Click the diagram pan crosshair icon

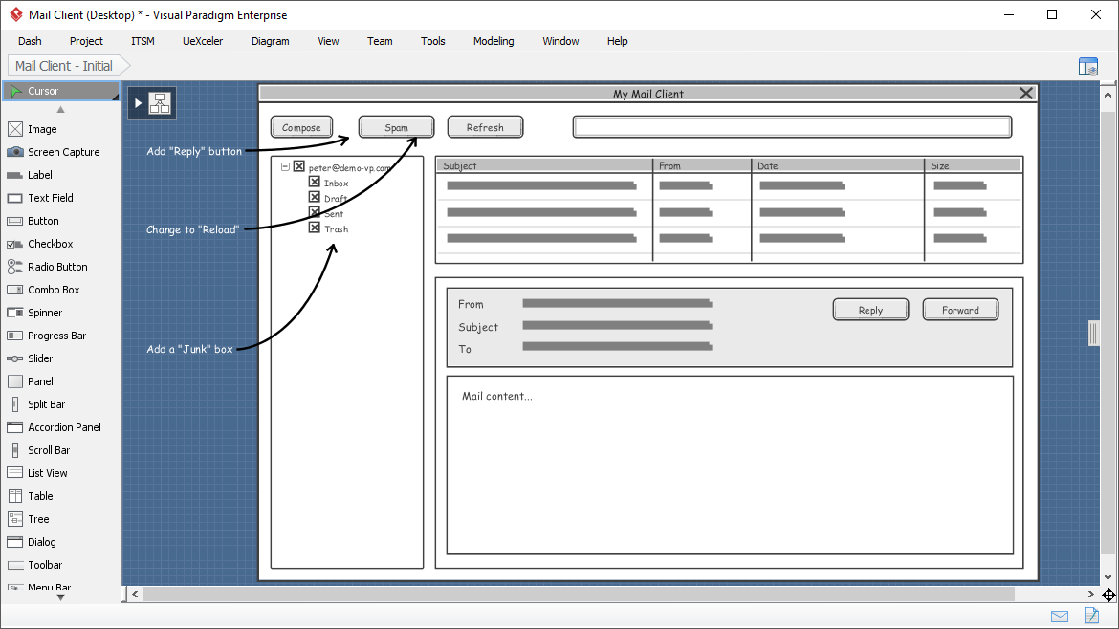[1108, 595]
